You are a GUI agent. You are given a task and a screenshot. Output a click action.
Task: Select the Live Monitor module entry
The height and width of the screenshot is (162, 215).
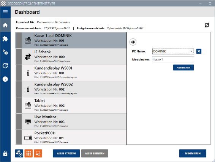[x=71, y=122]
